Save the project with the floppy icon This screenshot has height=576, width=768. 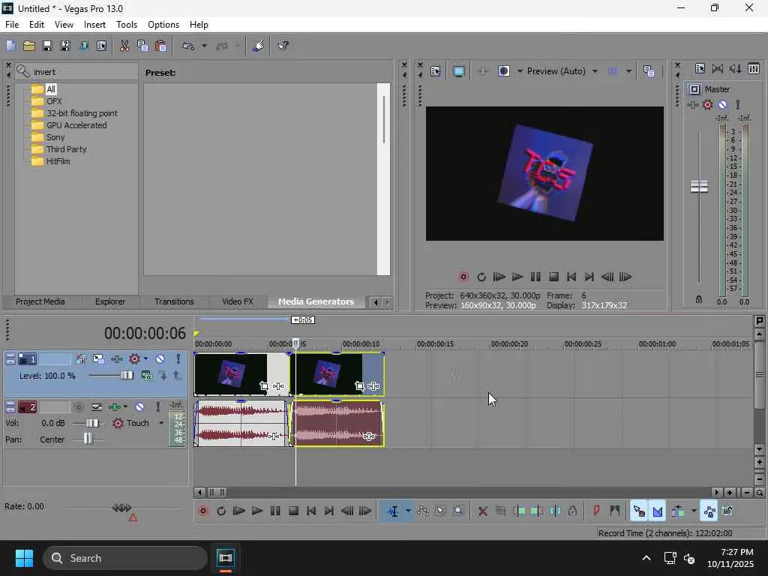point(47,46)
